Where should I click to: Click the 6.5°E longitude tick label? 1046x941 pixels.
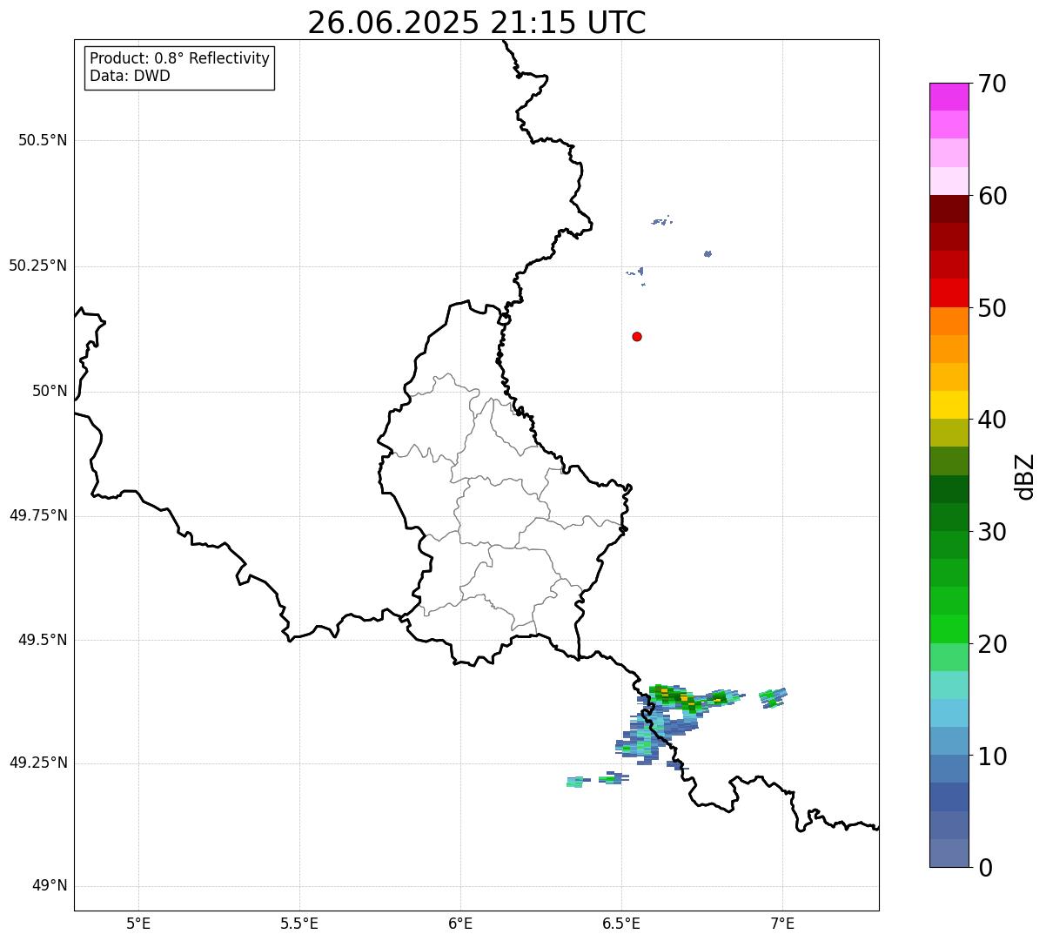coord(621,923)
